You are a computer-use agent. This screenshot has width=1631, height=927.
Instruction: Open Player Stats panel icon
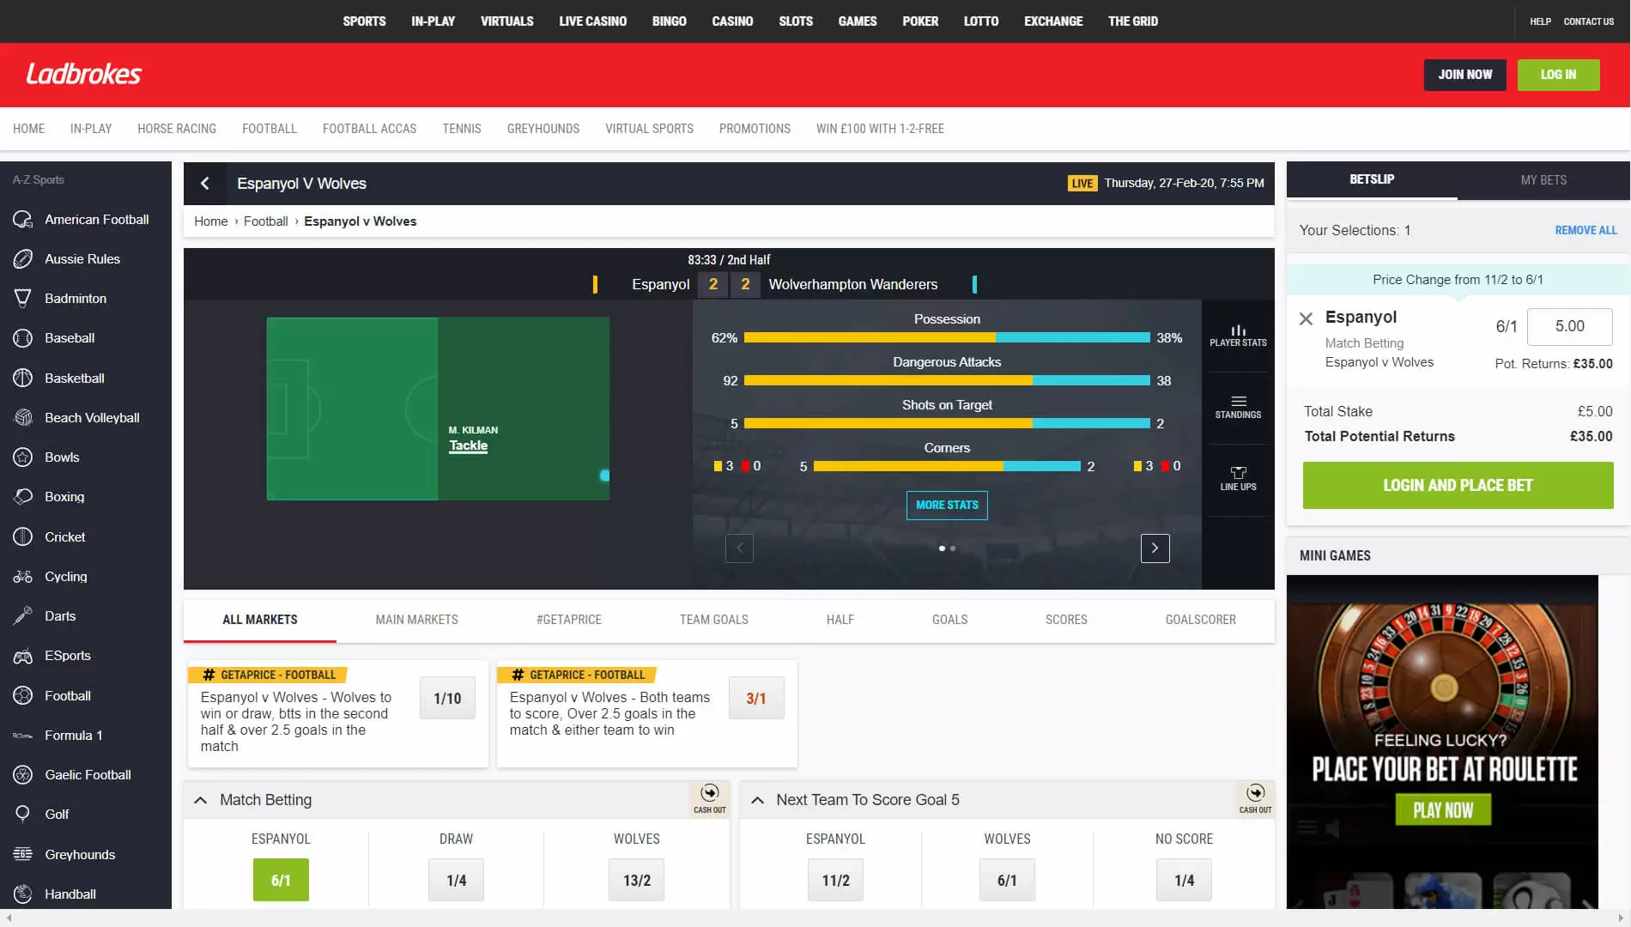pos(1238,336)
